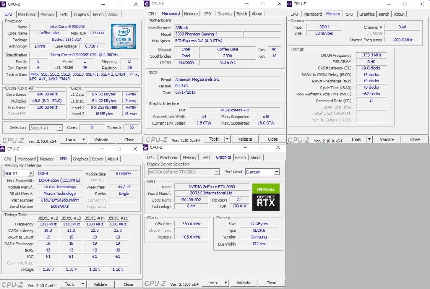Viewport: 430px width, 289px height.
Task: Open Tools dropdown arrow in Mainboard window
Action: pyautogui.click(x=227, y=139)
